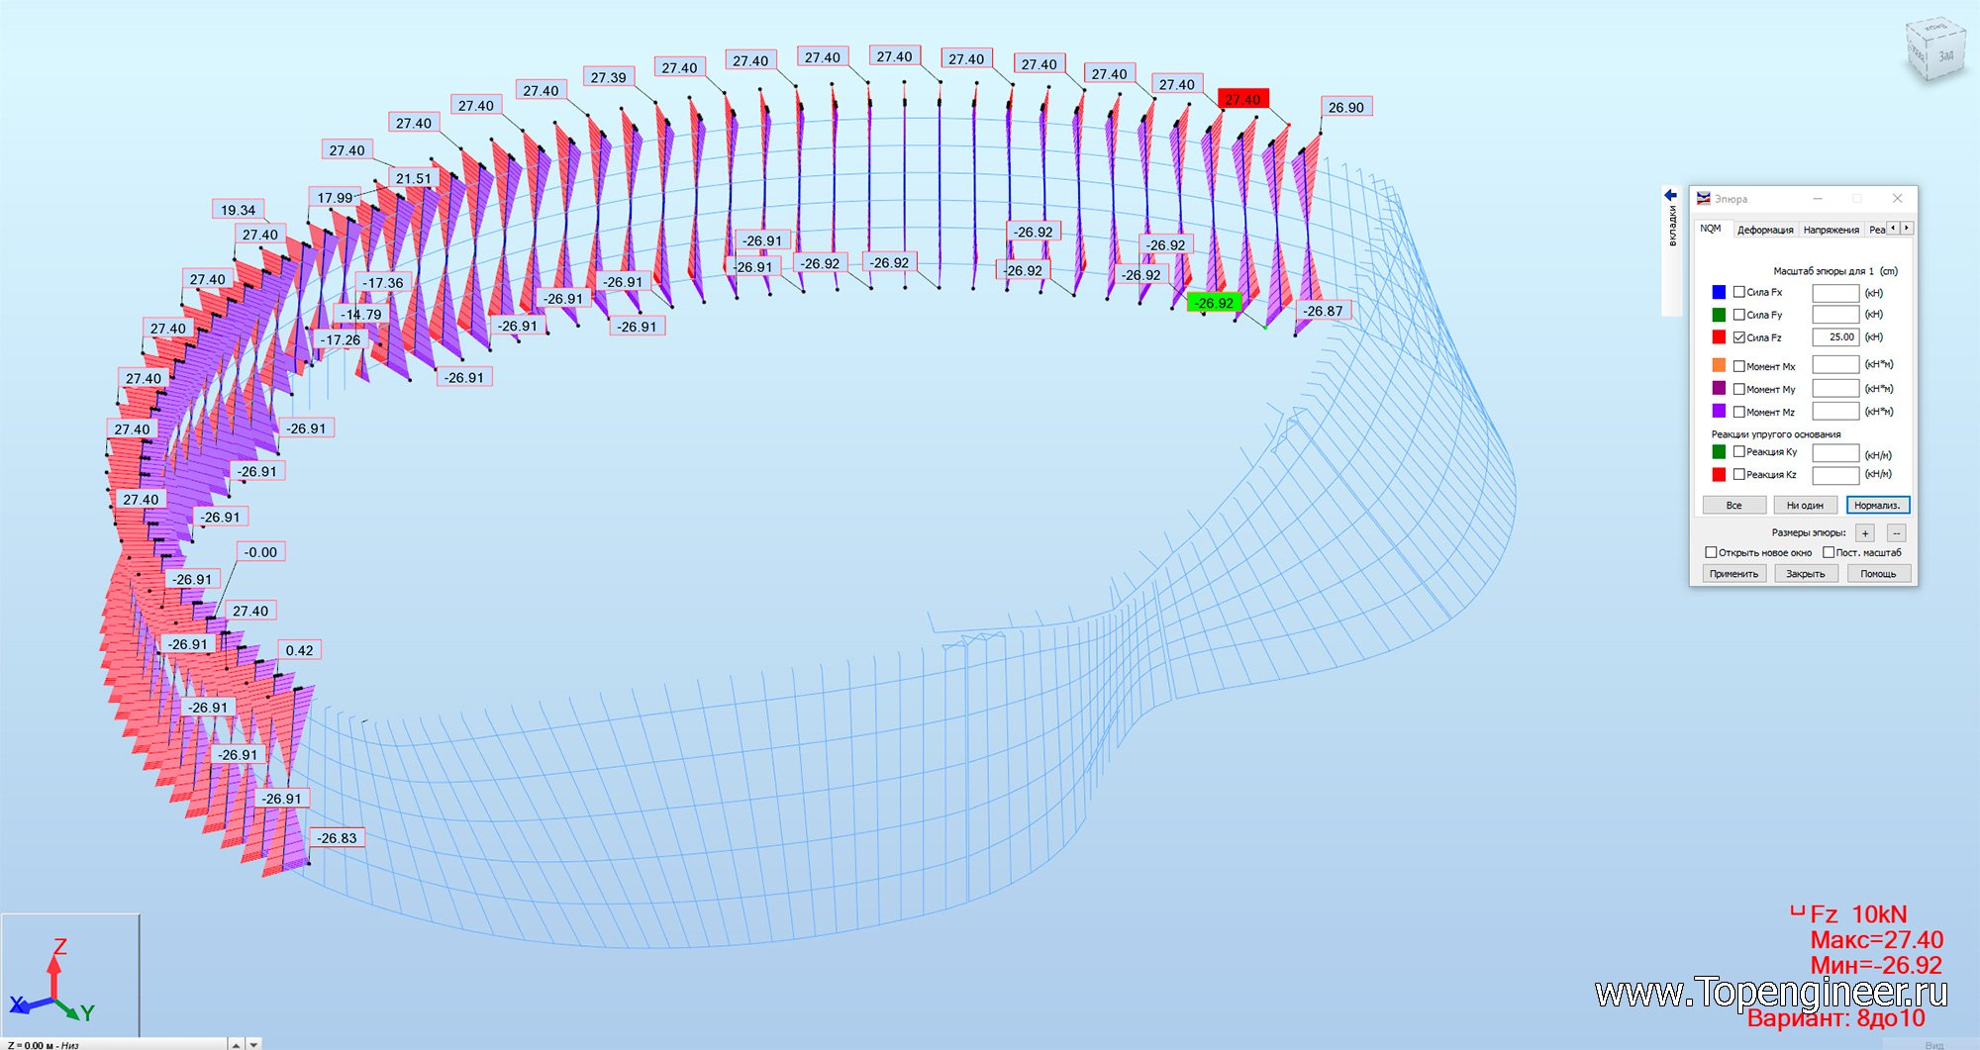Viewport: 1980px width, 1050px height.
Task: Open the Z = 0.00 м level selector
Action: pos(114,1044)
